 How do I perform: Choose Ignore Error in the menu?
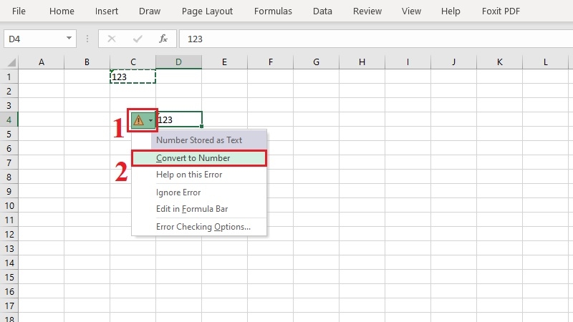199,192
